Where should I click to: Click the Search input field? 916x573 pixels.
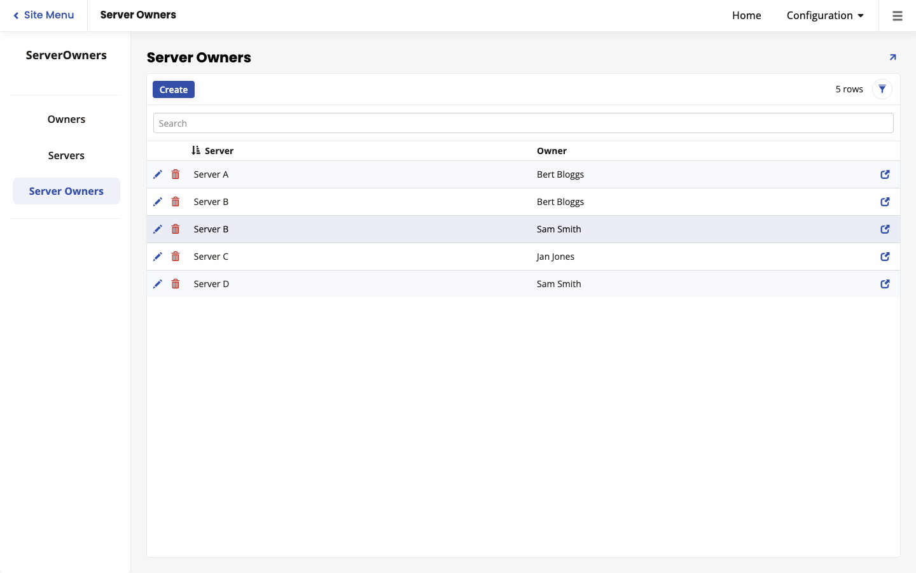coord(523,122)
